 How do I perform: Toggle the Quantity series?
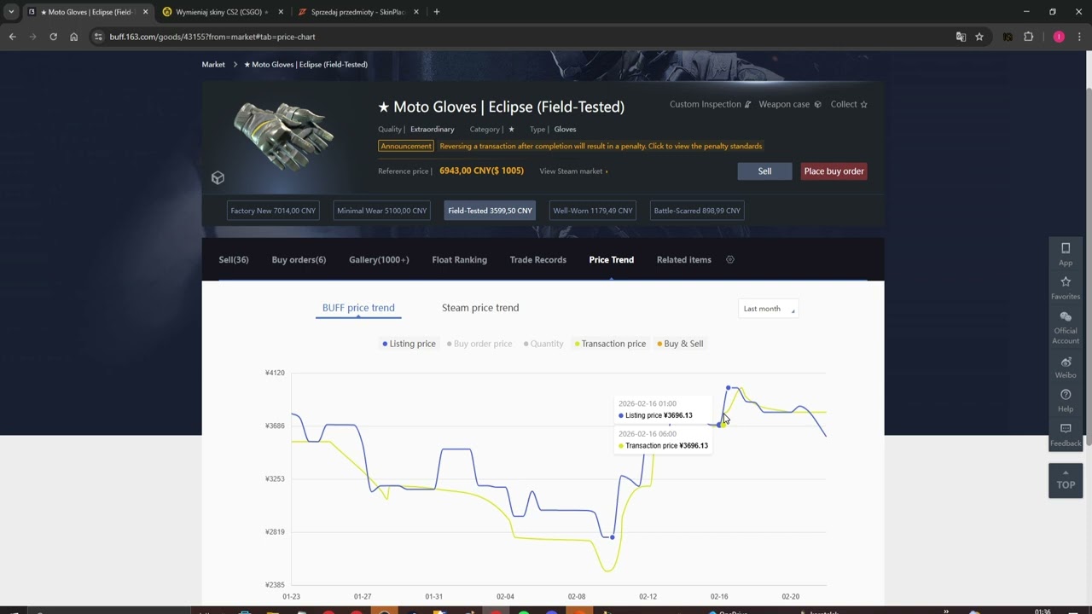click(x=543, y=344)
